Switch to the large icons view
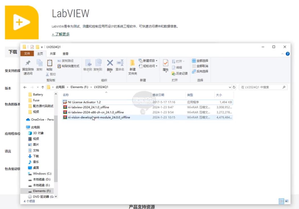The width and height of the screenshot is (299, 209). [286, 201]
